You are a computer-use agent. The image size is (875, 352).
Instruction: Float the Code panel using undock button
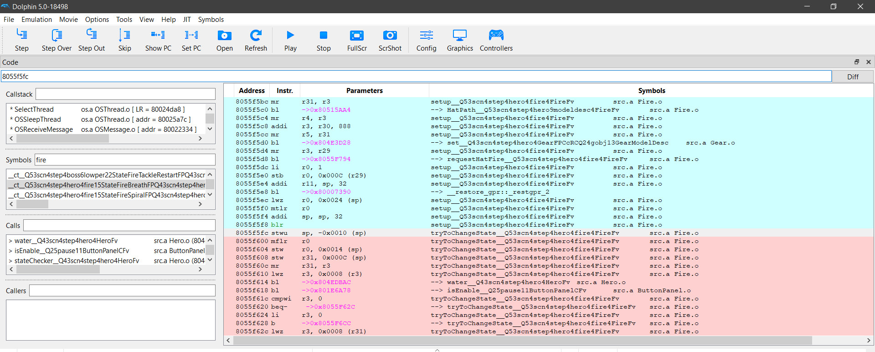click(856, 62)
